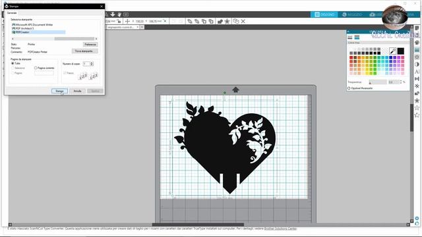Pick the eyedropper color picker tool

coord(393,51)
